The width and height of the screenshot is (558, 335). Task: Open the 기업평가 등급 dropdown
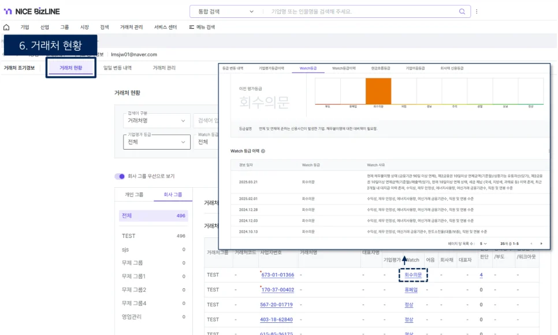(157, 142)
